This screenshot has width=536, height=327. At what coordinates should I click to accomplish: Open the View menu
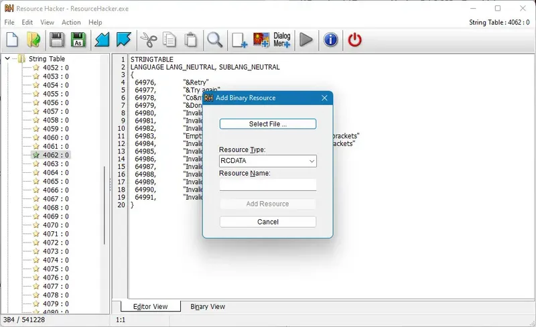[47, 22]
